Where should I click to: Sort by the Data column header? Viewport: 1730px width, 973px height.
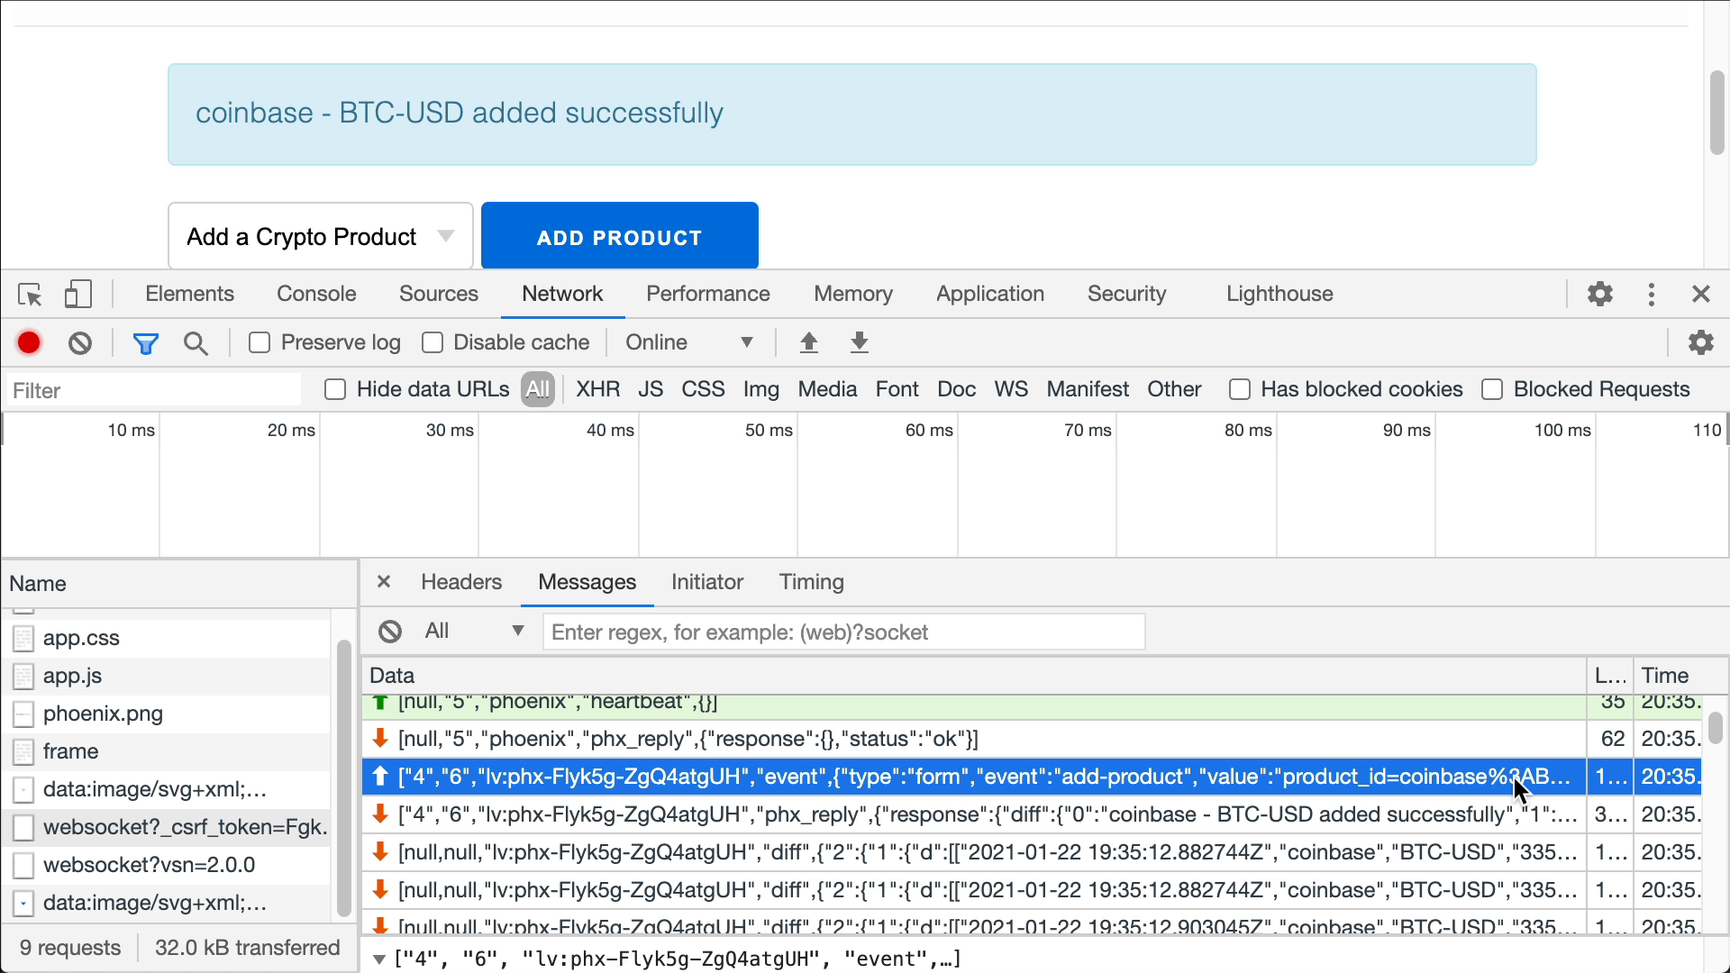[x=974, y=676]
